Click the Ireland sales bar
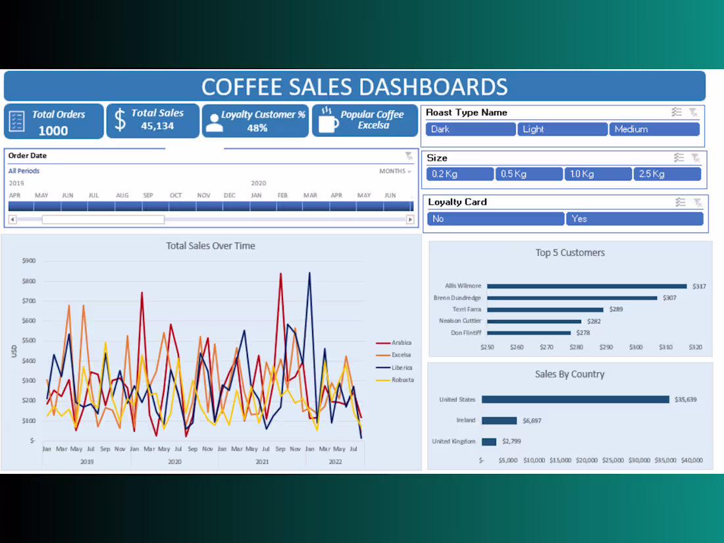Screen dimensions: 724x543 point(499,420)
